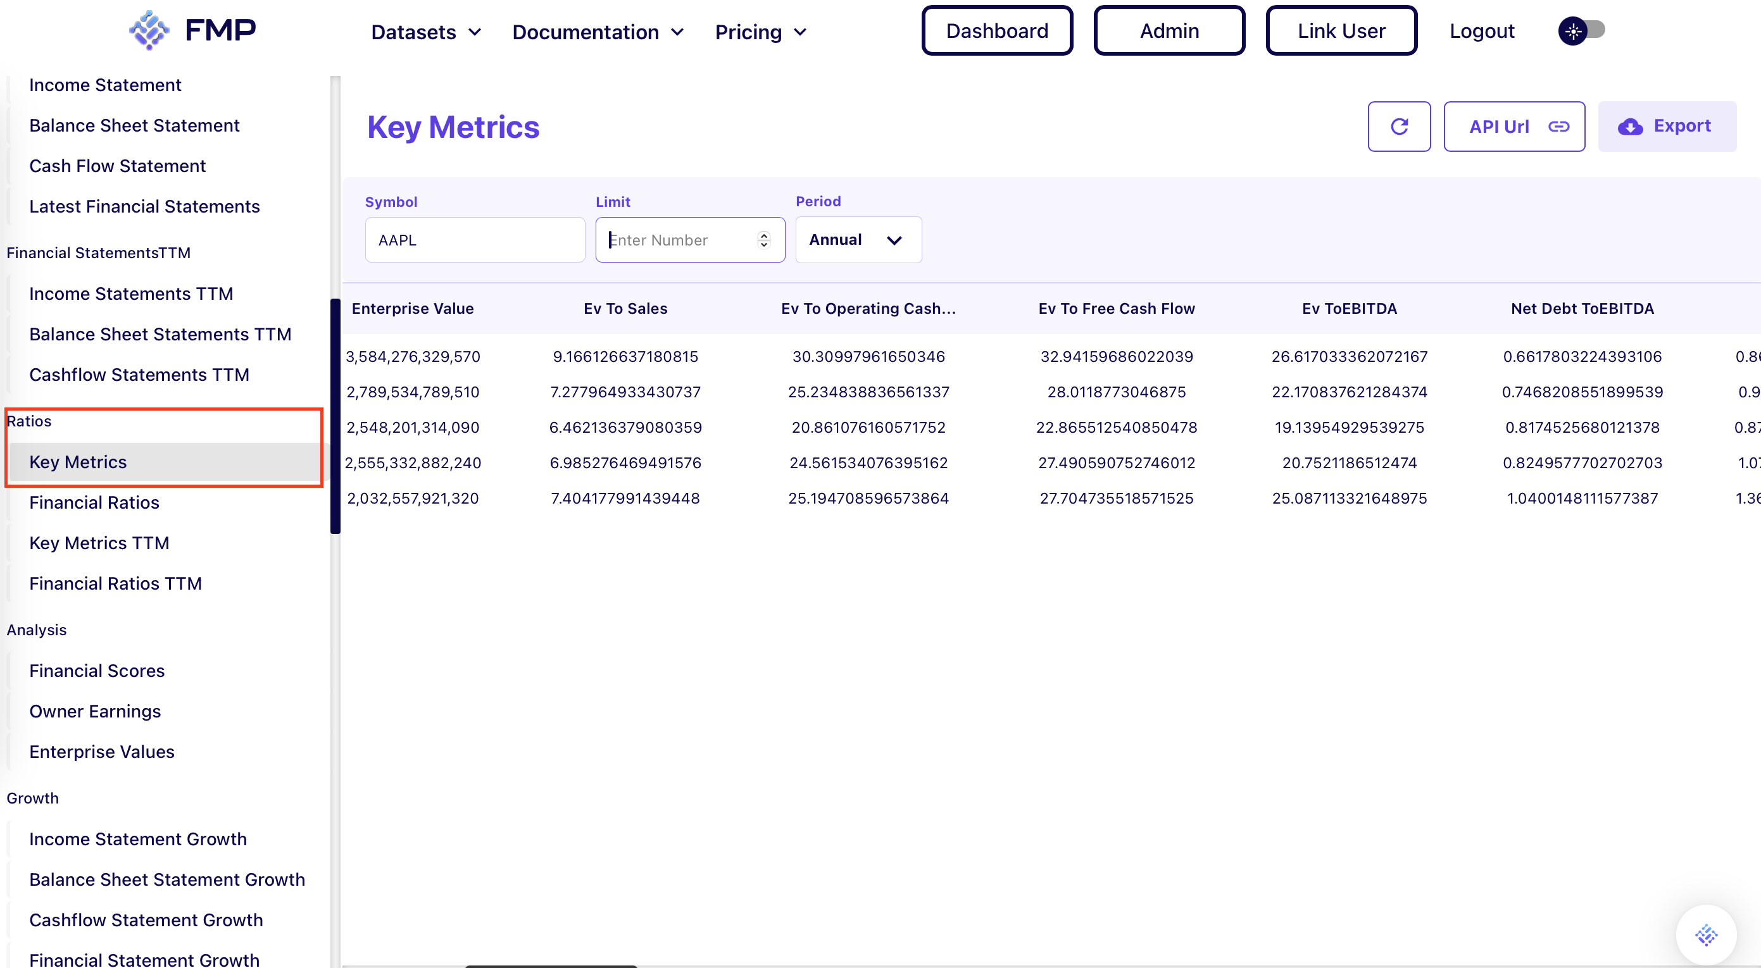Click the Limit number stepper arrows
This screenshot has width=1761, height=968.
(x=763, y=240)
